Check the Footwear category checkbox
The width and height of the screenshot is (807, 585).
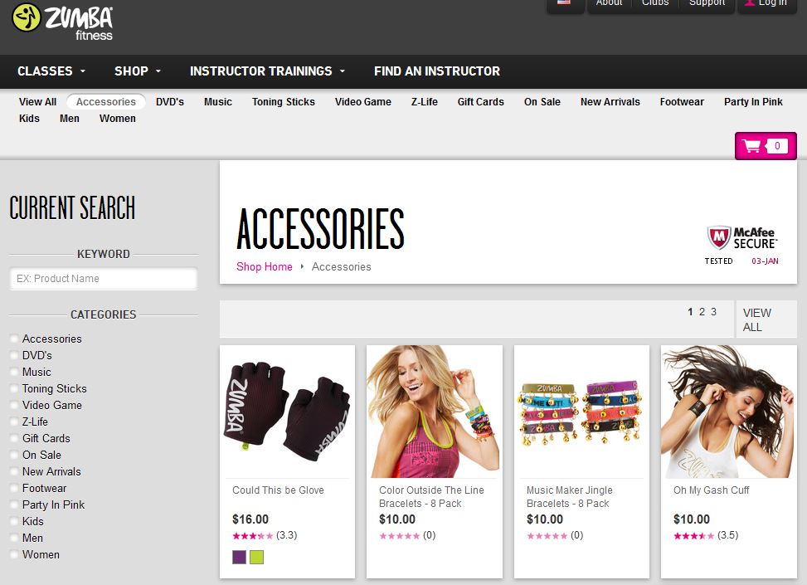tap(14, 488)
